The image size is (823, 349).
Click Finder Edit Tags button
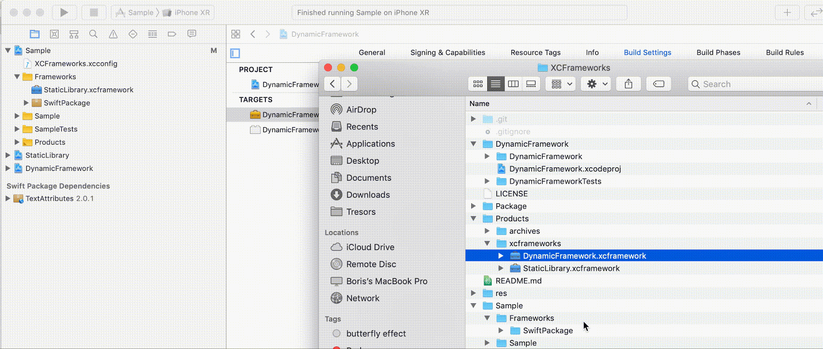pos(659,84)
